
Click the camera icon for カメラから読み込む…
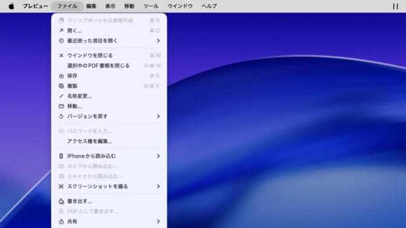[61, 166]
